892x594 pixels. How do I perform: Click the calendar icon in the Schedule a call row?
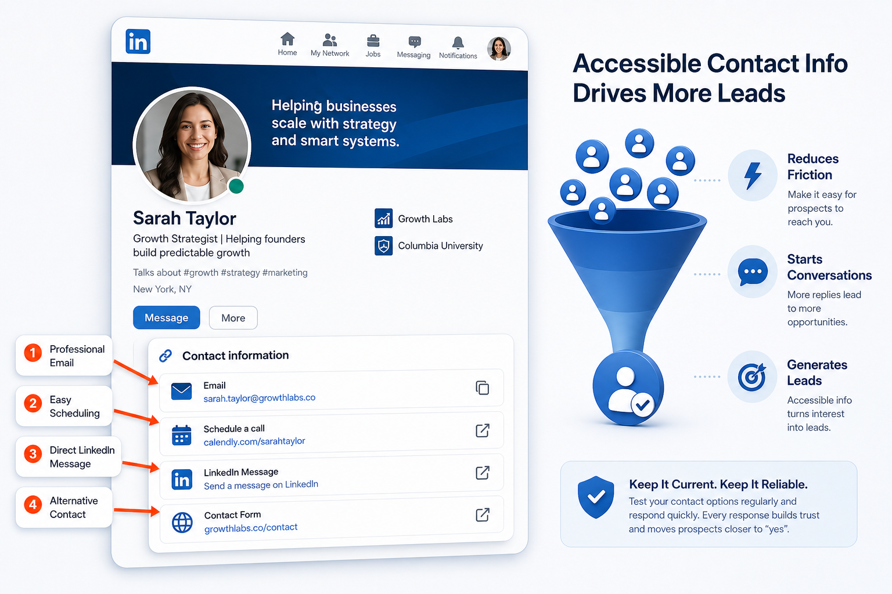(x=182, y=435)
